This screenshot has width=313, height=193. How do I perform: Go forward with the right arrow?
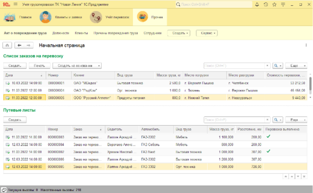(x=28, y=45)
